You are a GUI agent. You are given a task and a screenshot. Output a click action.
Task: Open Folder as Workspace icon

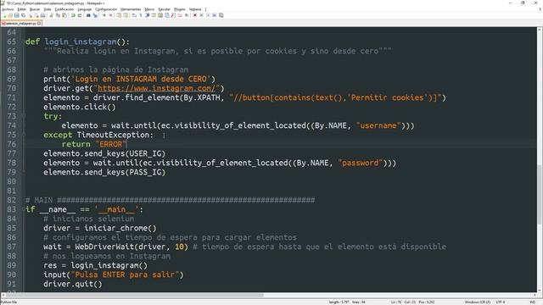180,15
